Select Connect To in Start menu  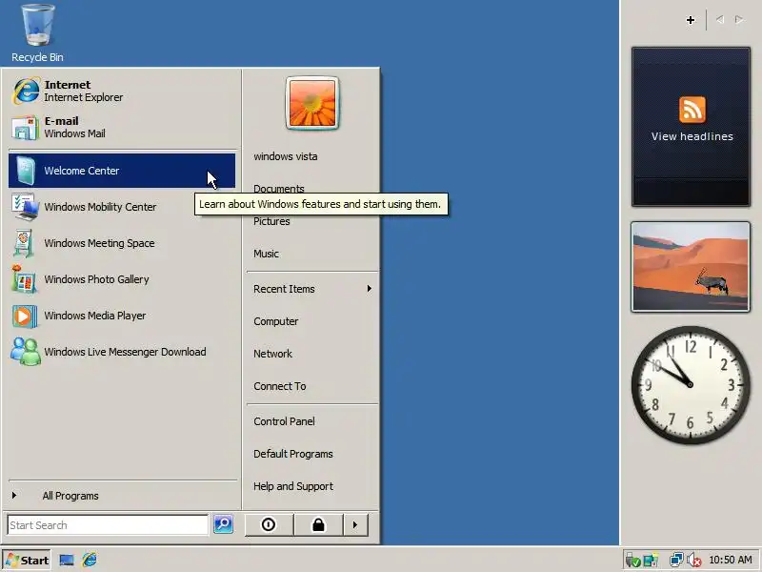pos(279,386)
